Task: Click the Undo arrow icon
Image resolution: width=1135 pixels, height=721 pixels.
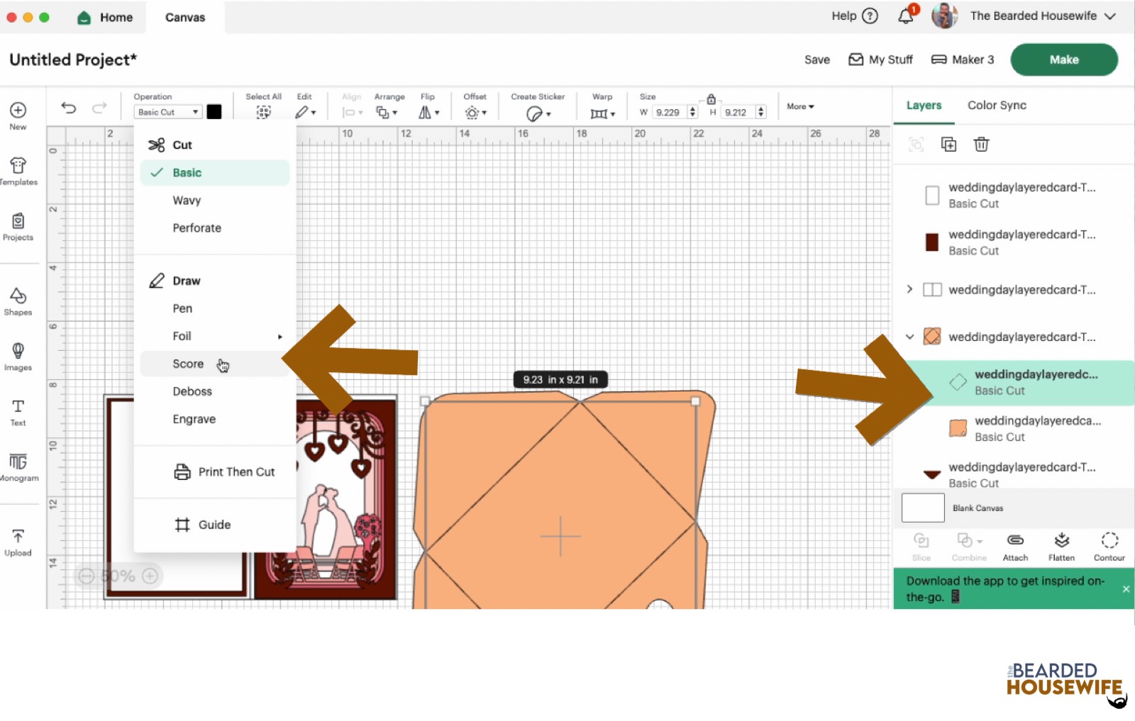Action: pos(69,108)
